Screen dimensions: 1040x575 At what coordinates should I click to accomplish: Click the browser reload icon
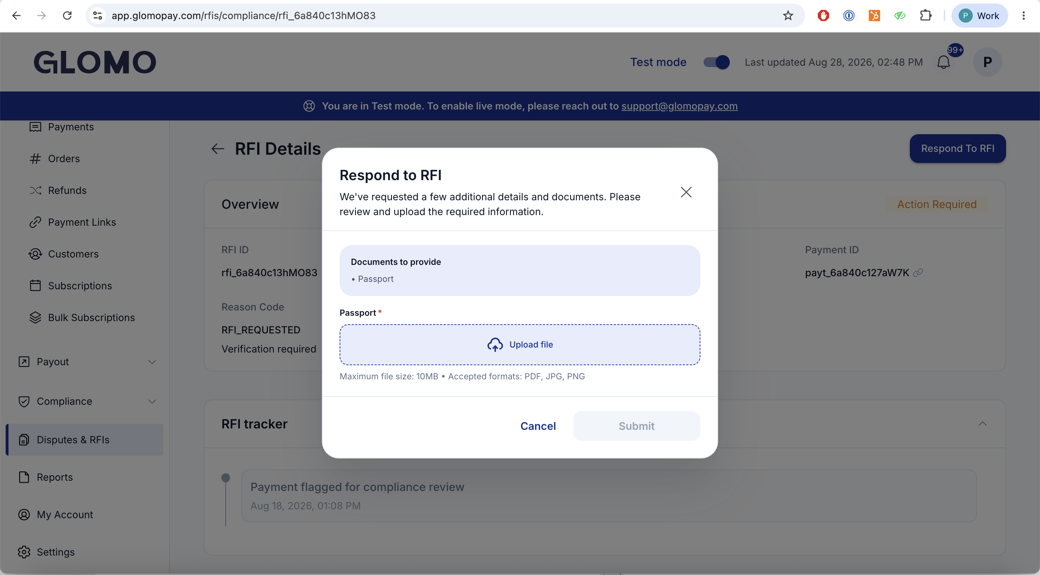67,16
